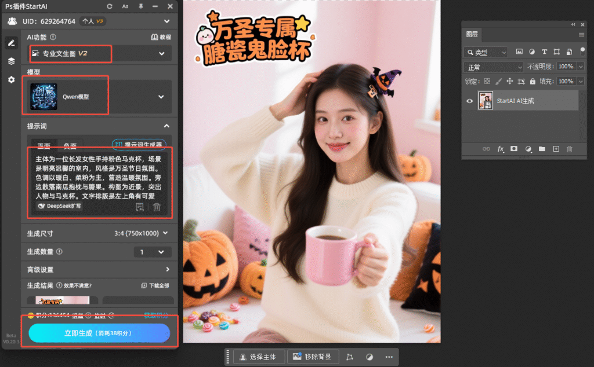
Task: Hide the StartAI AI生成 layer
Action: click(x=470, y=101)
